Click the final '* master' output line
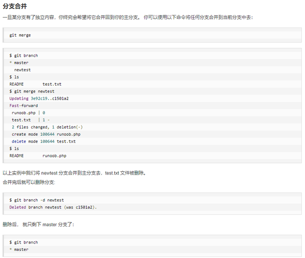 [x=19, y=249]
